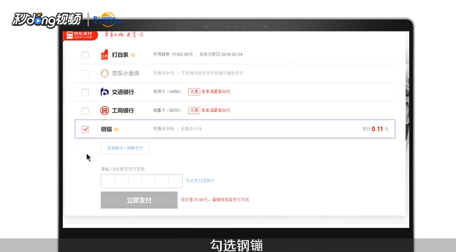Click 余额 0.11元 text

point(191,129)
